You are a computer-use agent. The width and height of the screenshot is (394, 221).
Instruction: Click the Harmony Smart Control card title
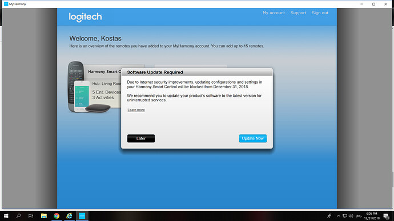pyautogui.click(x=104, y=72)
